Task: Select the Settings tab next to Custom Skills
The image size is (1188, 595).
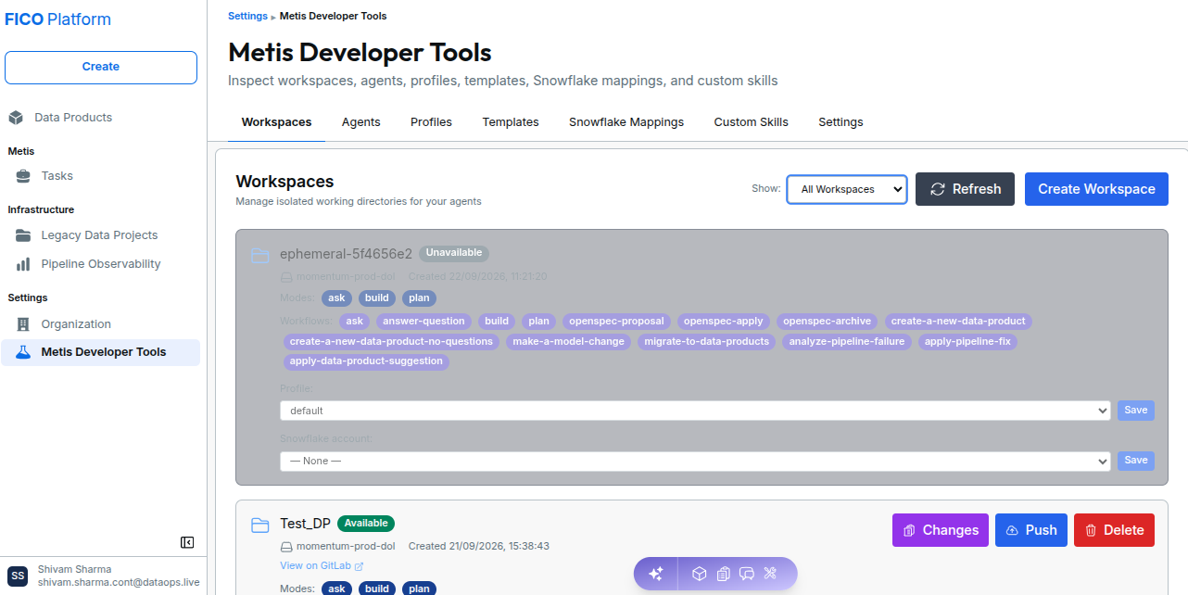Action: (x=840, y=122)
